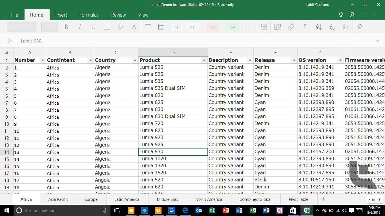
Task: Open the Combined Global sheet tab
Action: point(255,199)
